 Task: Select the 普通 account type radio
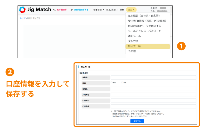tap(112, 83)
